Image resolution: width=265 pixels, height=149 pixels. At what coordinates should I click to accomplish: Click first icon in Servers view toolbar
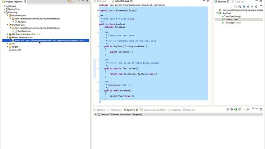pos(228,109)
